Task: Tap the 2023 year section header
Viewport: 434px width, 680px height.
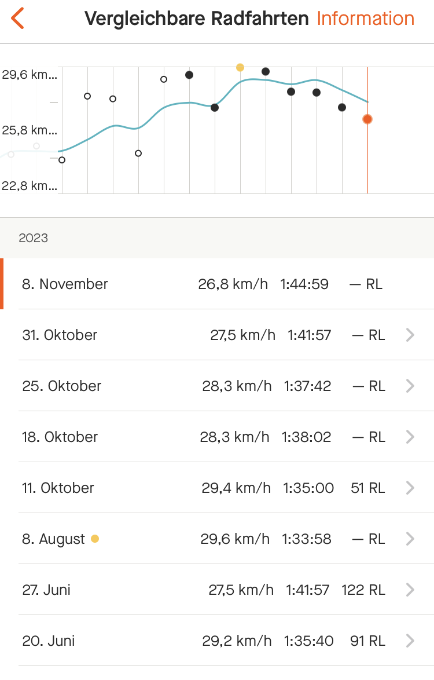Action: [x=34, y=238]
